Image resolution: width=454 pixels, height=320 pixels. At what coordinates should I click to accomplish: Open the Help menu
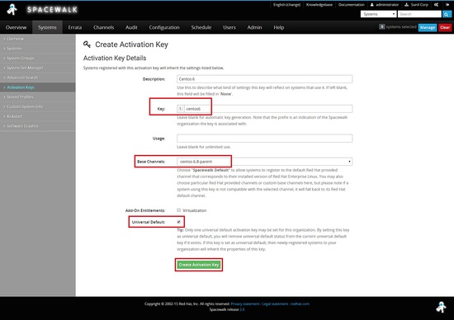(279, 27)
